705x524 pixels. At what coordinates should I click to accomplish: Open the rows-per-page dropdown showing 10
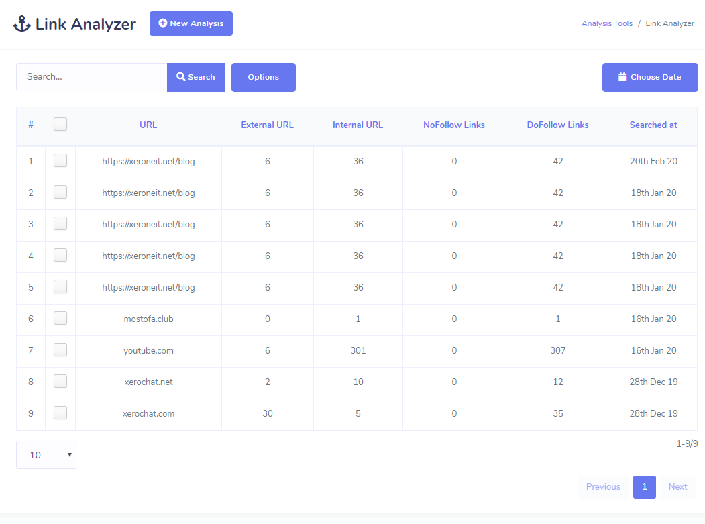[46, 455]
